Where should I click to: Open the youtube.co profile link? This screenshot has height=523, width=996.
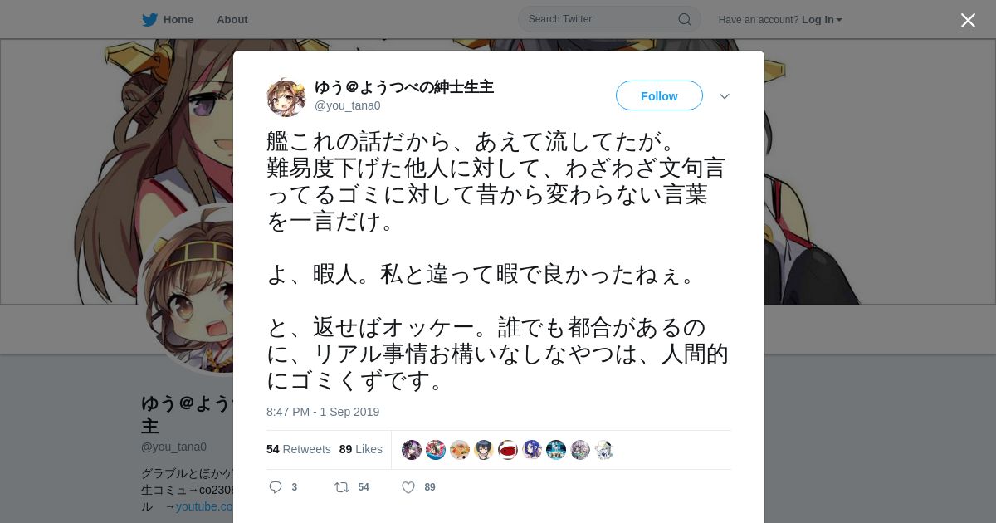pos(204,506)
